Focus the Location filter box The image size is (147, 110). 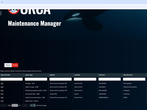pos(85,79)
